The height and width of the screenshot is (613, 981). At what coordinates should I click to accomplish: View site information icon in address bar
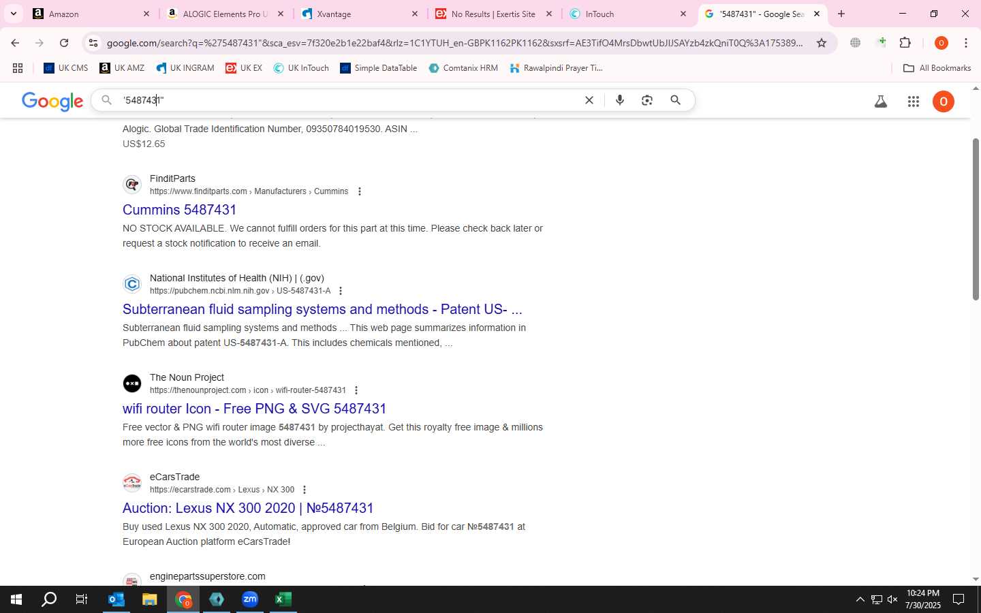(93, 43)
